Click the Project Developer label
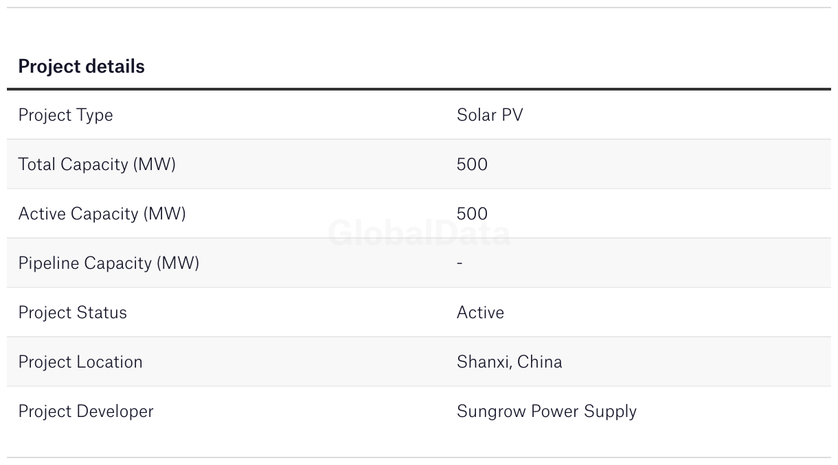Image resolution: width=838 pixels, height=465 pixels. 86,412
